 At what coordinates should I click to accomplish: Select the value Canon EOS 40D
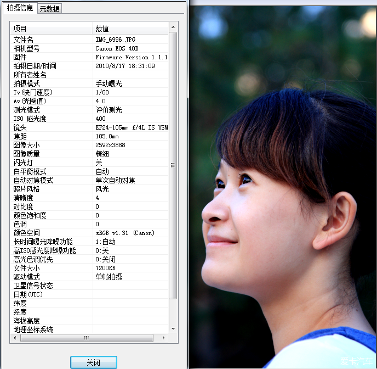click(117, 48)
